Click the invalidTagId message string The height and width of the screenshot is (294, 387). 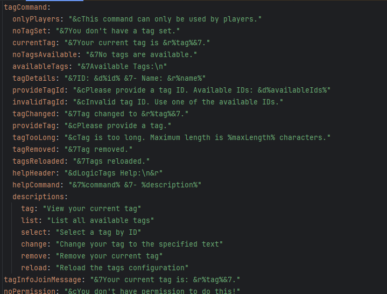click(178, 102)
